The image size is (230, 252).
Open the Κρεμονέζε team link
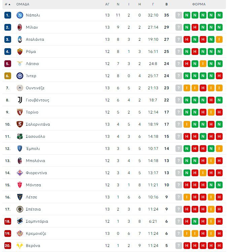click(x=36, y=233)
